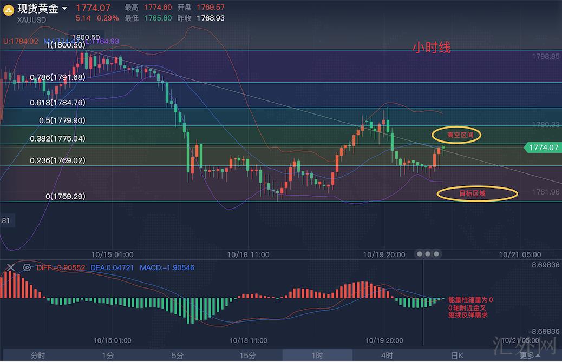Viewport: 562px width, 362px height.
Task: Click the 小时线 red text annotation
Action: click(x=431, y=48)
